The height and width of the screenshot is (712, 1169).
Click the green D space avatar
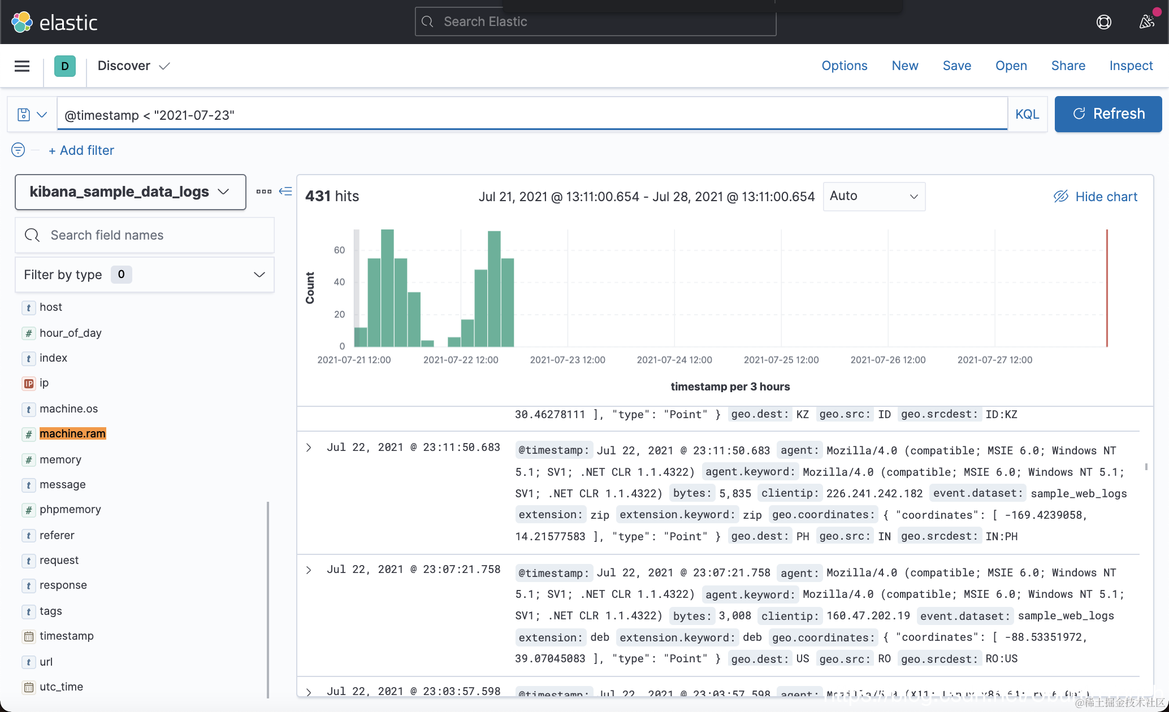tap(65, 66)
